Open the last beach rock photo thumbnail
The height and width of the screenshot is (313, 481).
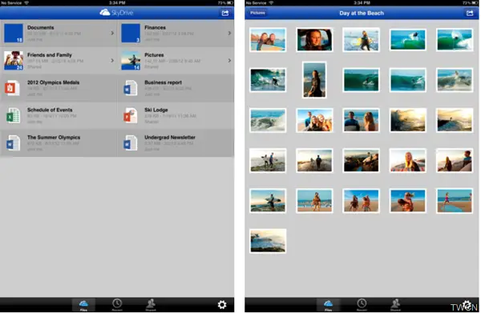tap(268, 241)
